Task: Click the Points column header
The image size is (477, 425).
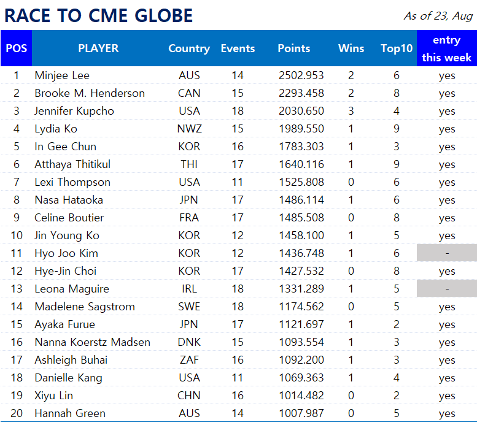Action: tap(294, 48)
